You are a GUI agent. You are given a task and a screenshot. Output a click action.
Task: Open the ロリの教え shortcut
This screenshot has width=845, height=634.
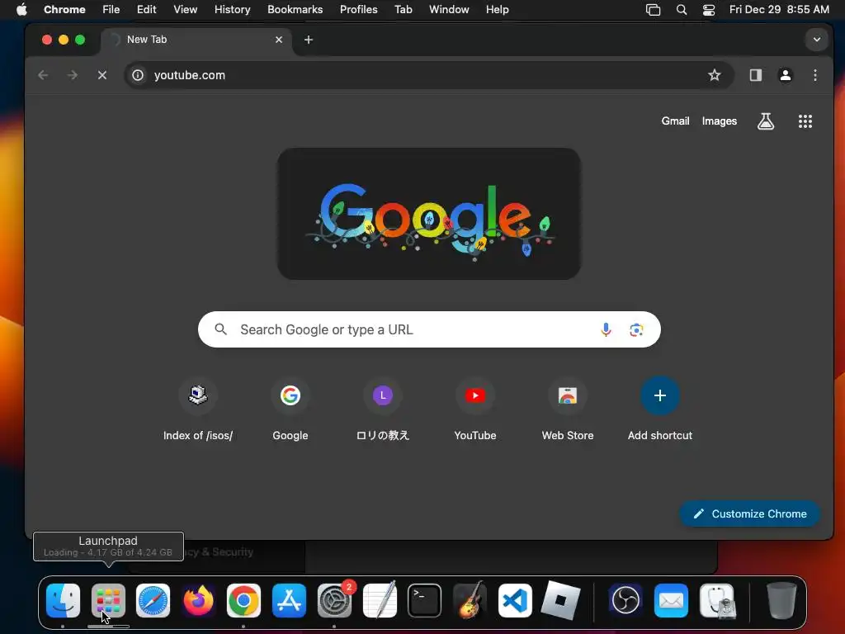383,409
